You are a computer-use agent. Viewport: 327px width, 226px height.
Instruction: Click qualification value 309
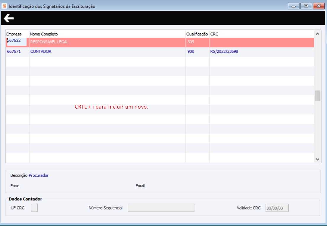[191, 42]
